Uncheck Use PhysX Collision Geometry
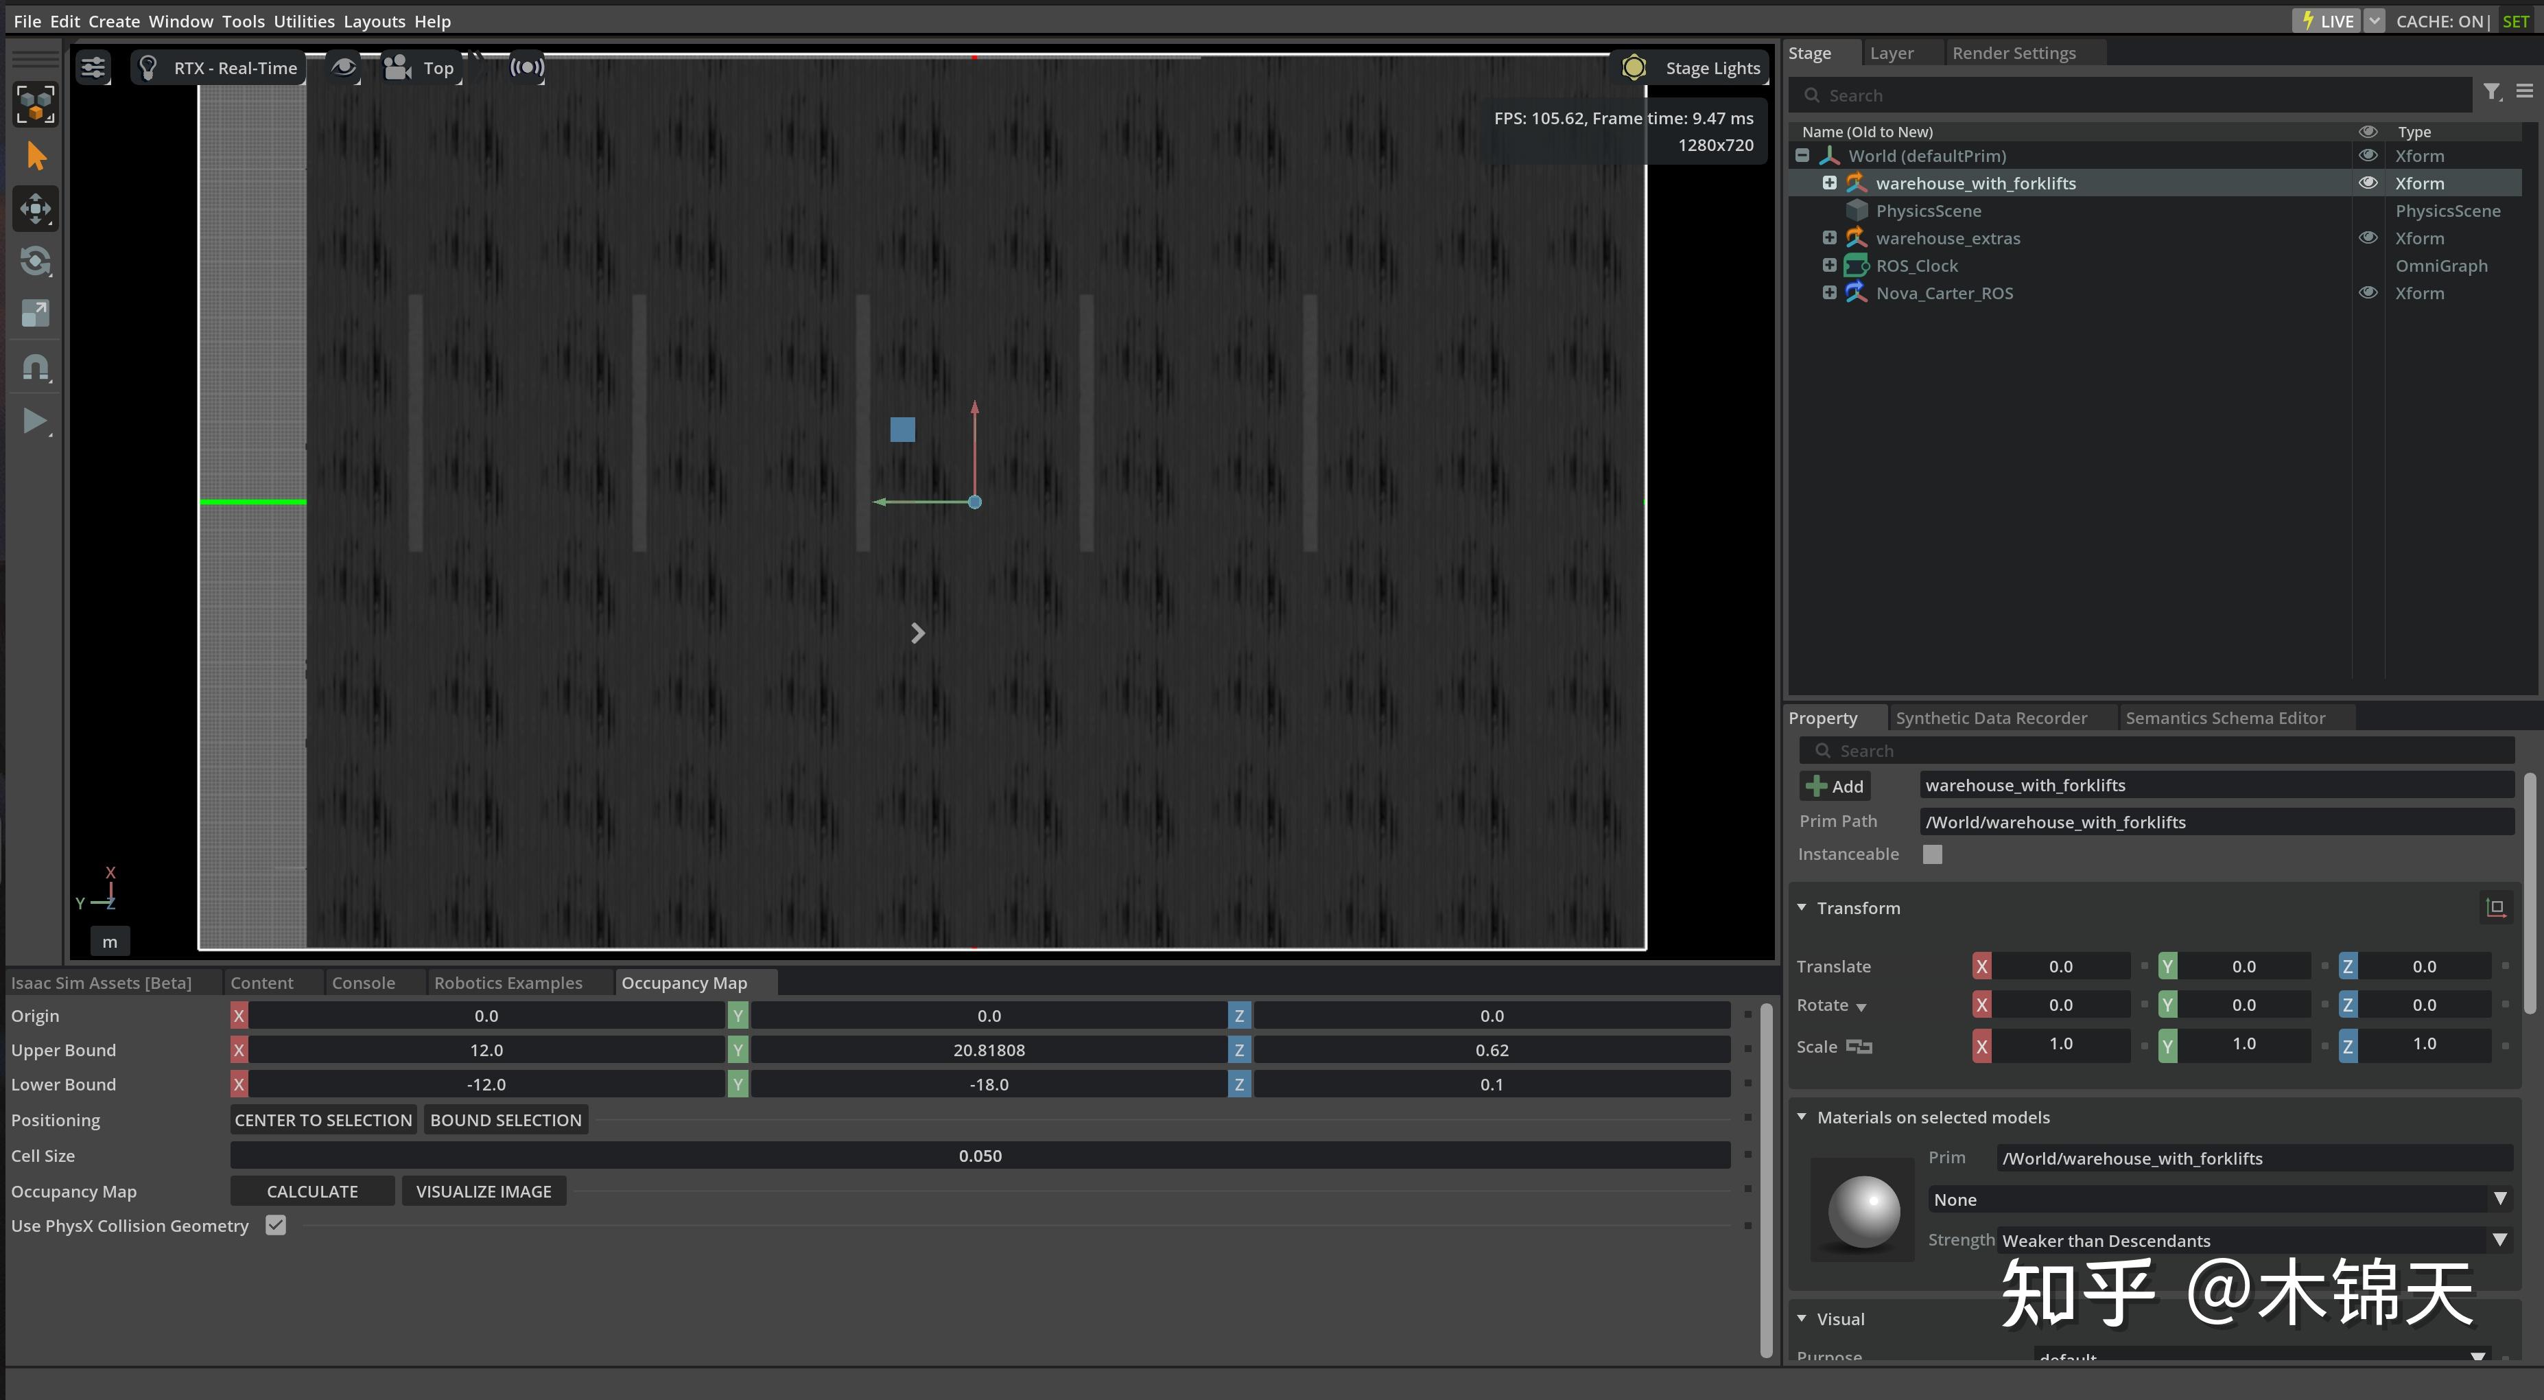 click(276, 1225)
